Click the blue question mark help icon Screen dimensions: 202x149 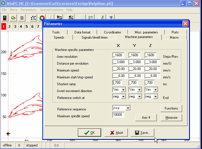111,18
